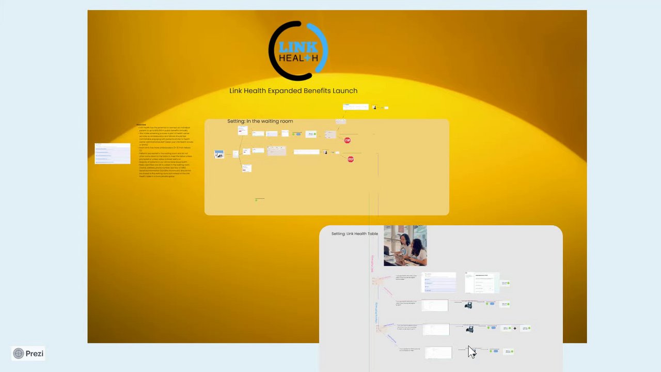Click the white card above the waiting room frame
Viewport: 661px width, 372px height.
356,107
